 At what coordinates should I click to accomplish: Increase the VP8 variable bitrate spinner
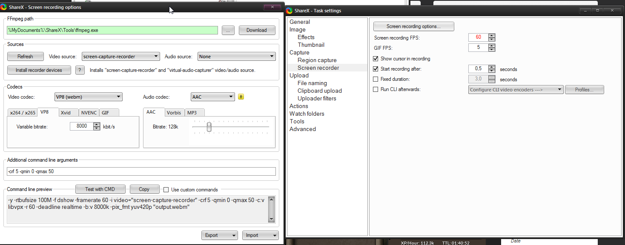click(97, 124)
